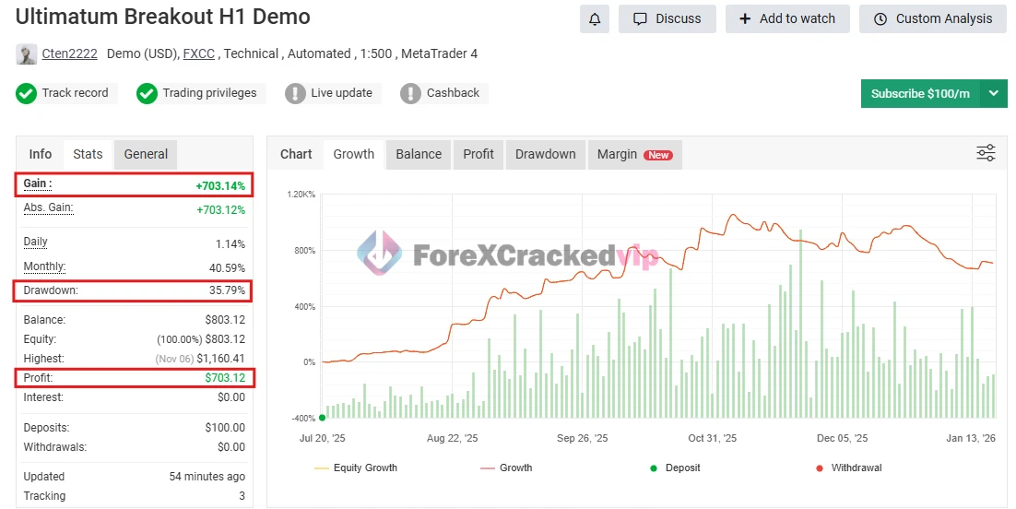The height and width of the screenshot is (509, 1016).
Task: Click the Cashback warning icon
Action: pos(410,93)
